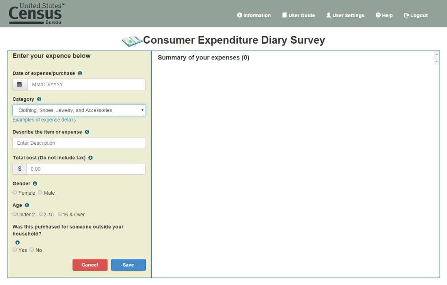Click the Logout link in the header
Viewport: 447px width, 285px height.
pos(416,15)
